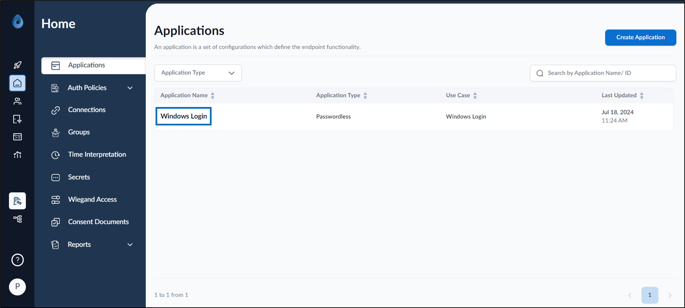Click the Secrets menu icon
Screen dimensions: 685x308
coord(55,177)
